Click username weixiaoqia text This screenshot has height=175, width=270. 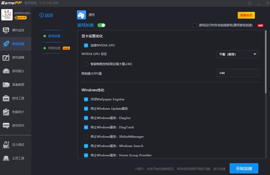(x=22, y=13)
